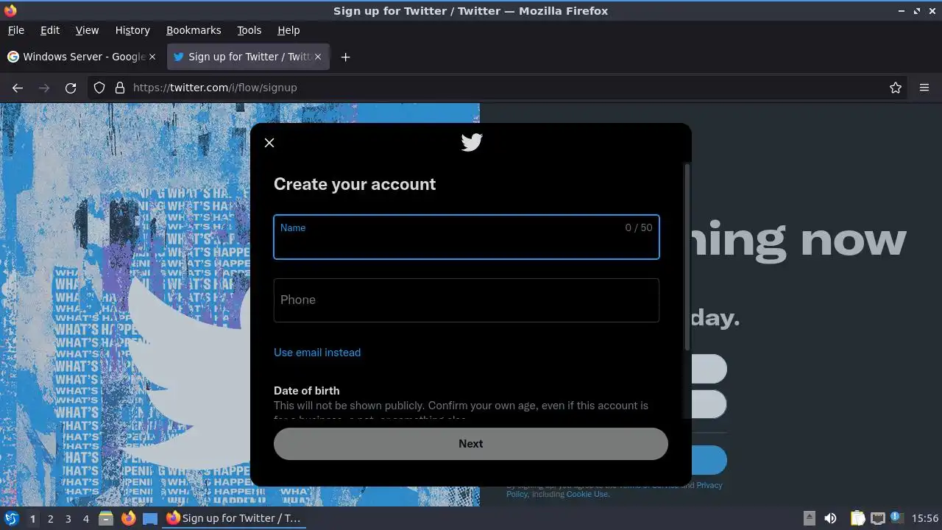This screenshot has height=530, width=942.
Task: Open the Bookmarks menu
Action: pyautogui.click(x=194, y=30)
